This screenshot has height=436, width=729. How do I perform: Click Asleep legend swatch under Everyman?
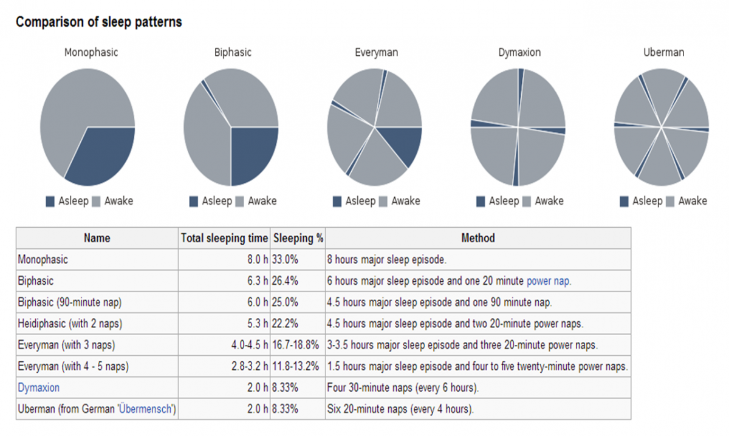[337, 202]
